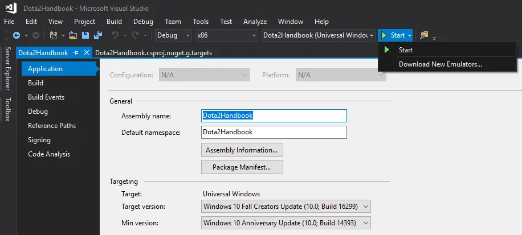Click the Visual Studio logo icon
The width and height of the screenshot is (522, 235).
point(11,8)
